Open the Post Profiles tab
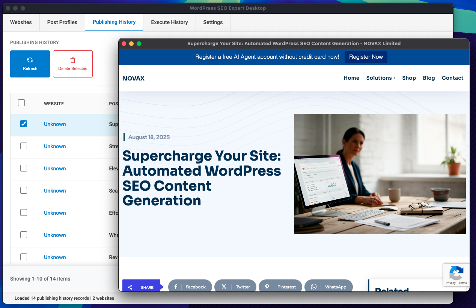The height and width of the screenshot is (308, 476). pos(62,22)
